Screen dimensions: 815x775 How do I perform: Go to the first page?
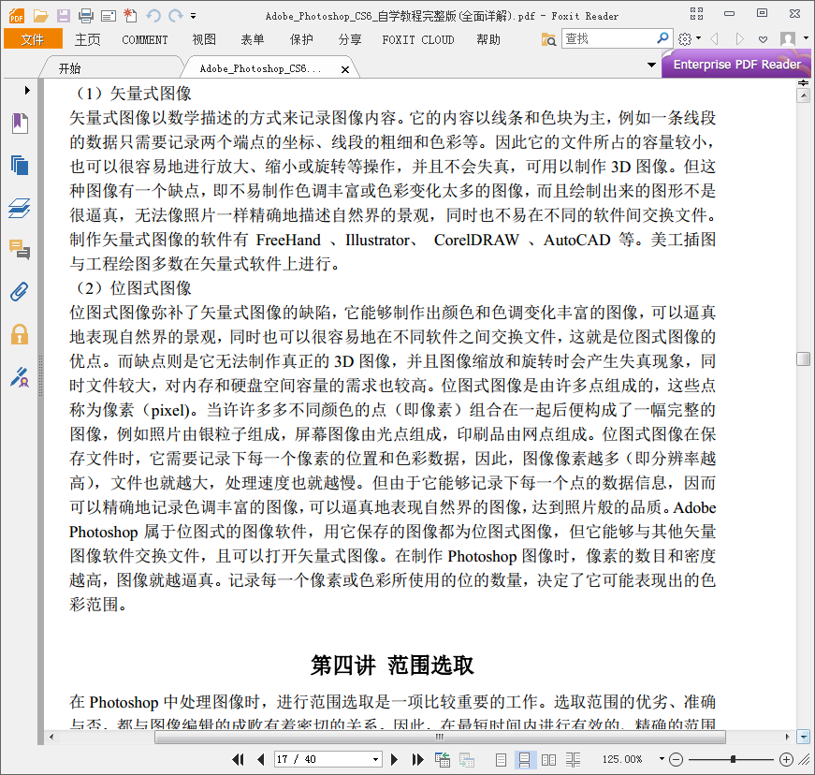238,759
